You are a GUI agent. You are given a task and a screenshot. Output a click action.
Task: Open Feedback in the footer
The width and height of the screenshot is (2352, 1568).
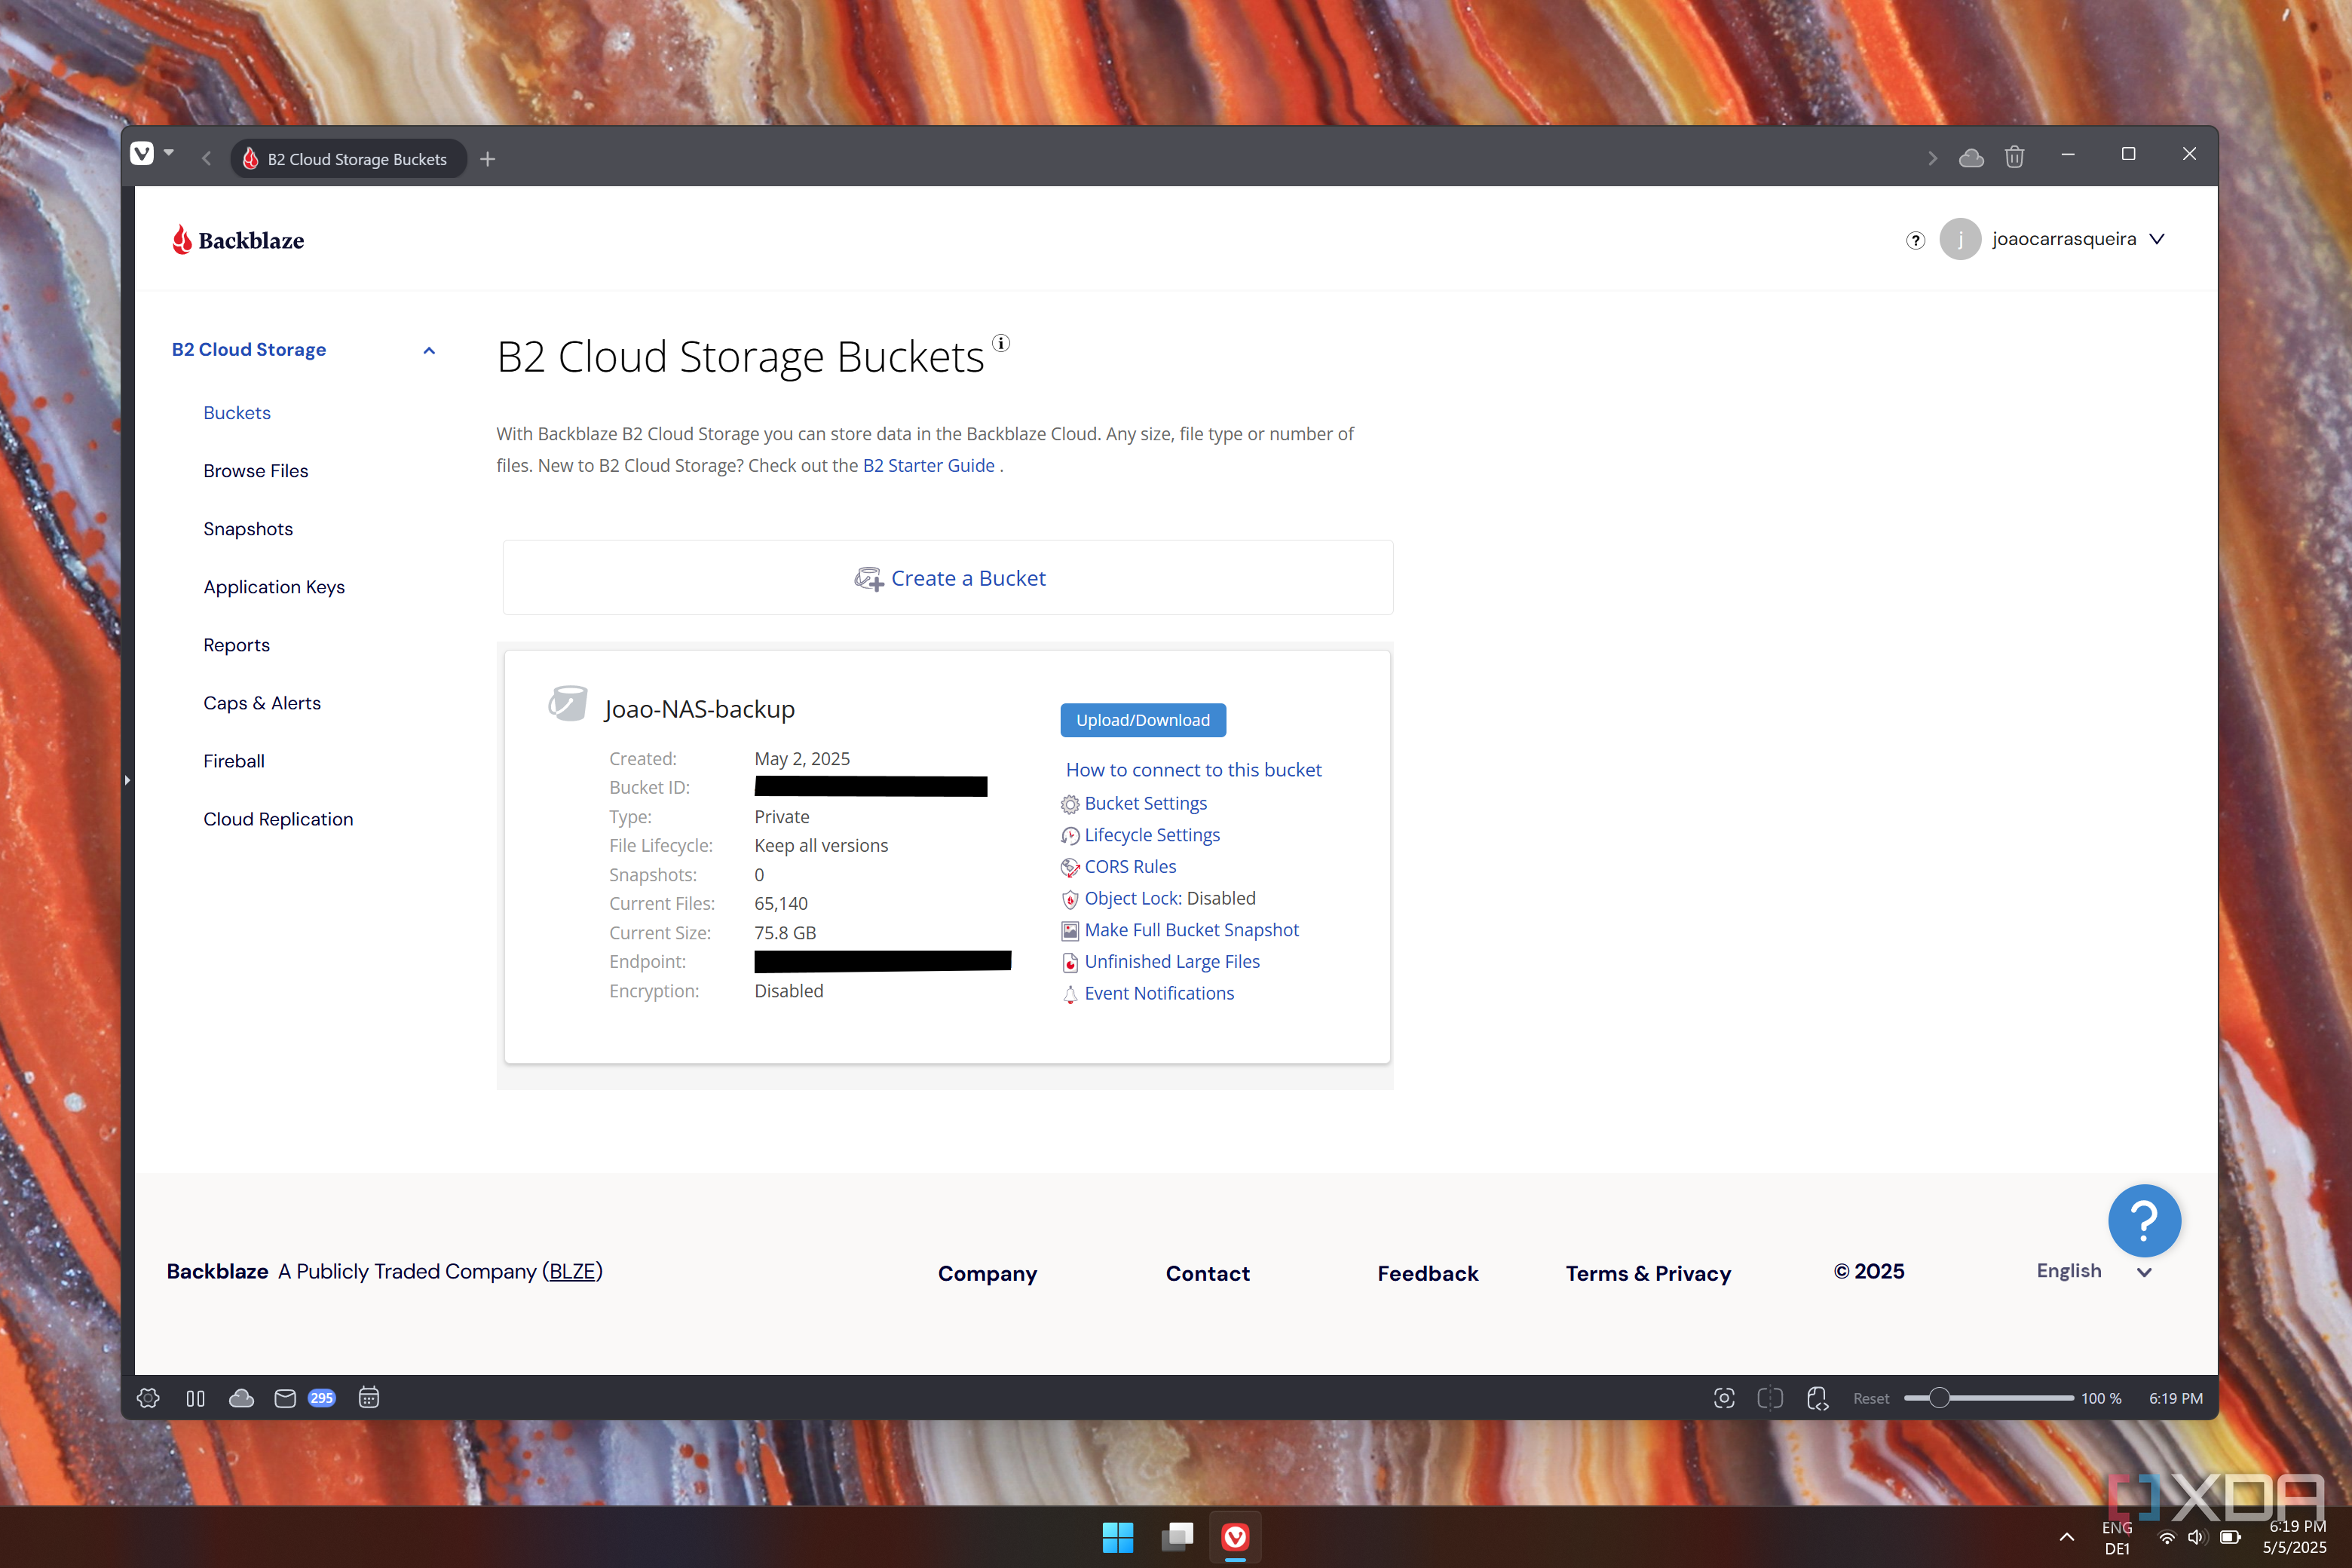(x=1427, y=1273)
